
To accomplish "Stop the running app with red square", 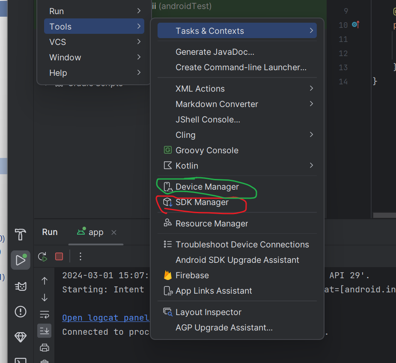I will pos(59,256).
